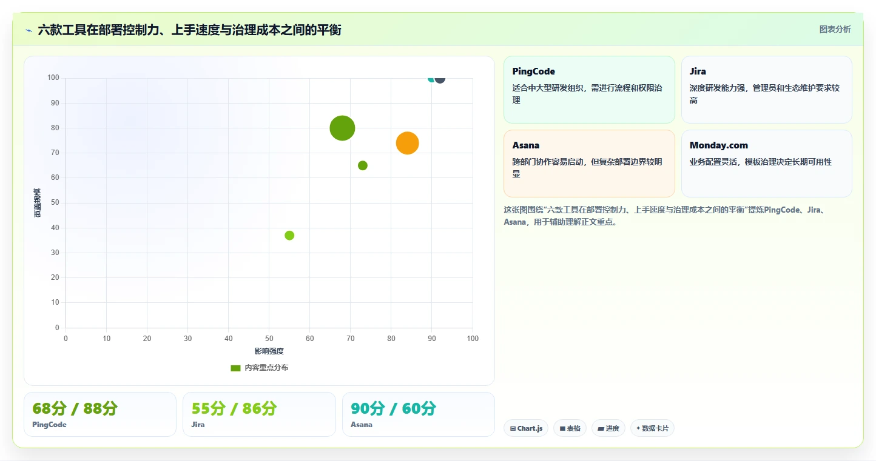Image resolution: width=876 pixels, height=461 pixels.
Task: Click the 90分 / 60分 Asana score card
Action: tap(419, 414)
